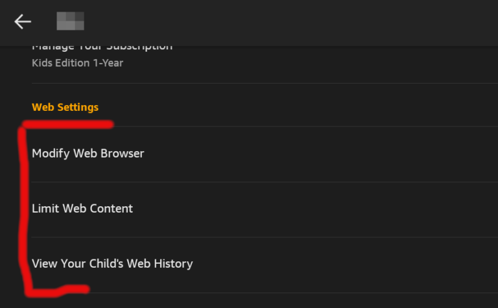
Task: Open Limit Web Content
Action: [x=82, y=209]
